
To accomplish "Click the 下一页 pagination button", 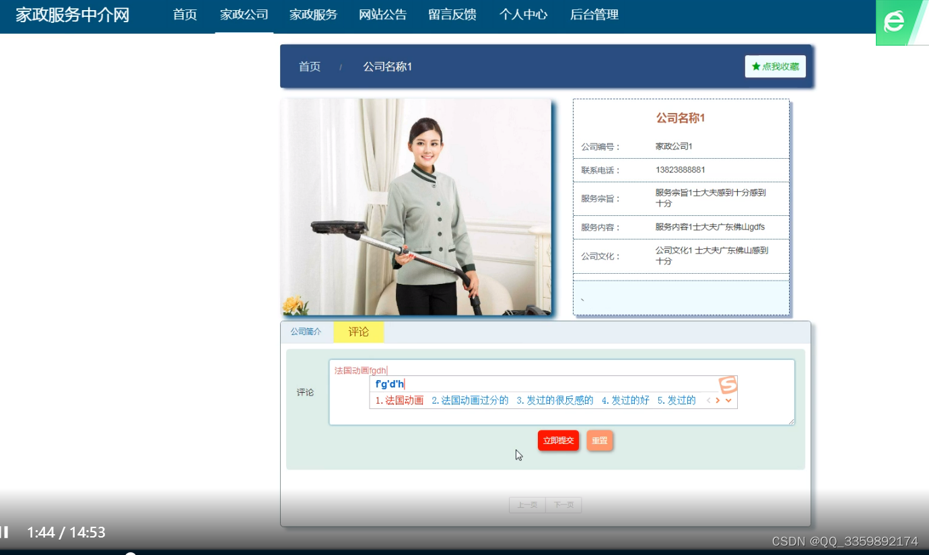I will click(x=563, y=505).
